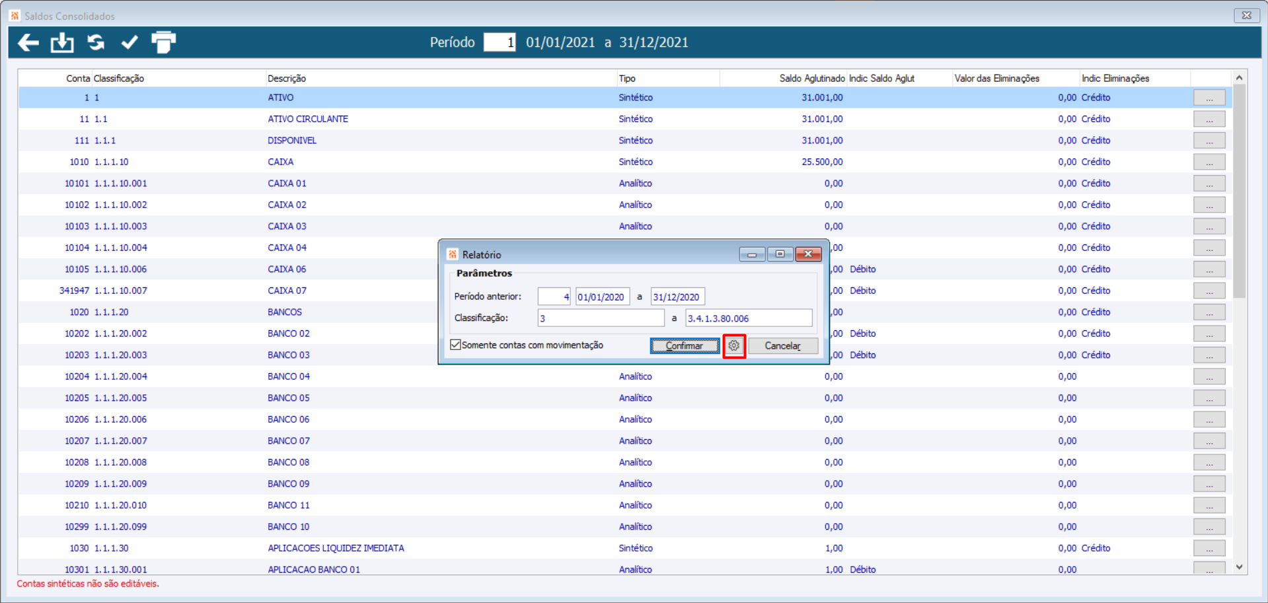Click the Saldos Consolidados app icon

click(x=15, y=15)
